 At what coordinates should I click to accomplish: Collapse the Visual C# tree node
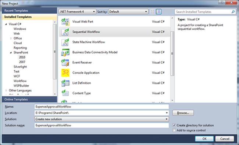point(6,24)
